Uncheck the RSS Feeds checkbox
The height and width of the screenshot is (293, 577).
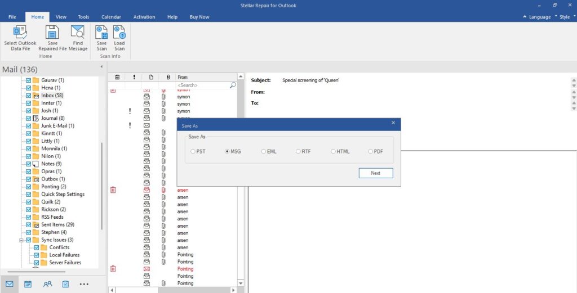(x=28, y=217)
